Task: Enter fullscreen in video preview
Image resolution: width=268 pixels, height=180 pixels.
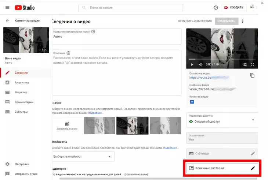Action: pyautogui.click(x=253, y=65)
